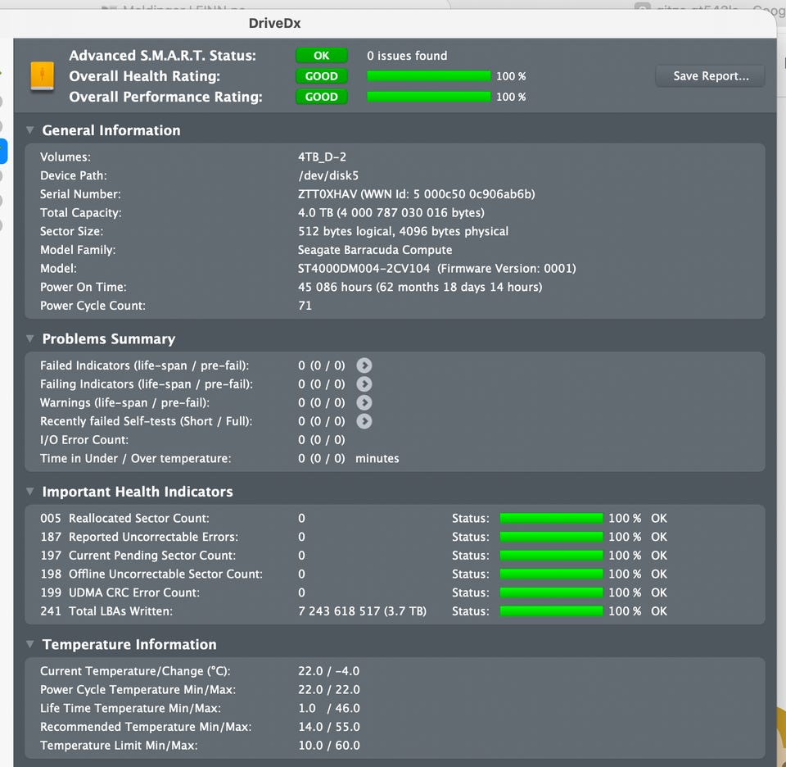786x767 pixels.
Task: Click the yellow external drive icon
Action: pos(42,76)
